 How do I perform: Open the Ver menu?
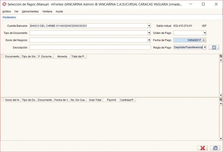click(16, 11)
